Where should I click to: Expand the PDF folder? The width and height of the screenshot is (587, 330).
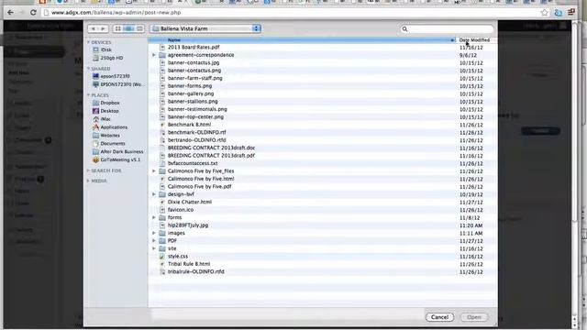pyautogui.click(x=154, y=240)
